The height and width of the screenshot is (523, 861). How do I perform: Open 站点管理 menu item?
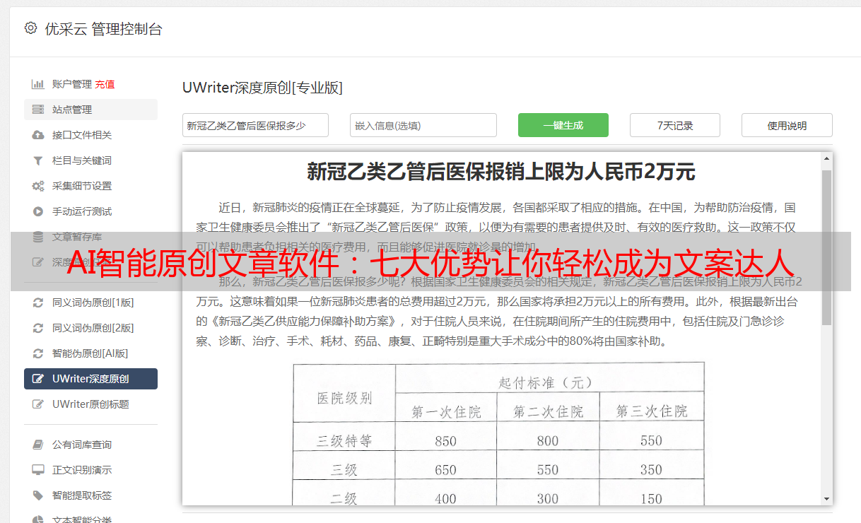coord(90,110)
